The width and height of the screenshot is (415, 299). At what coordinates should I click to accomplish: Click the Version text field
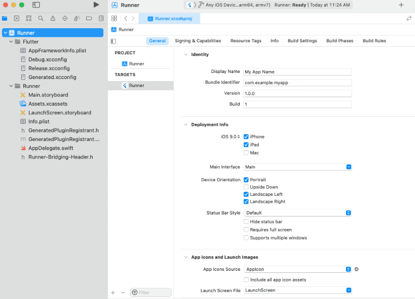298,94
